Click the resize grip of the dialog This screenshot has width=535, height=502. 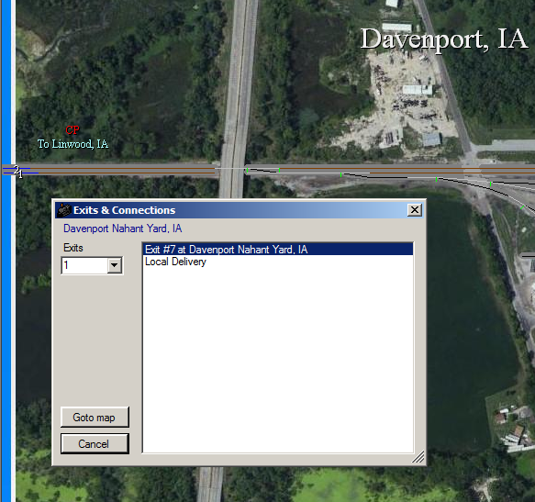(418, 457)
